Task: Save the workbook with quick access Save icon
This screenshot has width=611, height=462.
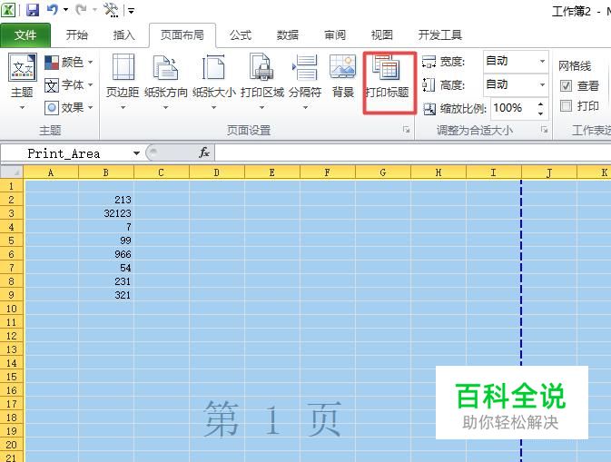Action: click(x=33, y=10)
